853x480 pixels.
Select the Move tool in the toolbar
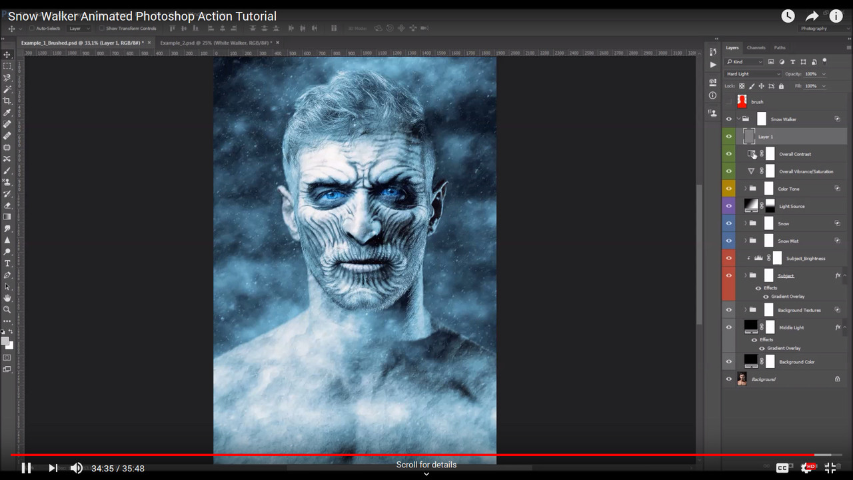click(7, 53)
